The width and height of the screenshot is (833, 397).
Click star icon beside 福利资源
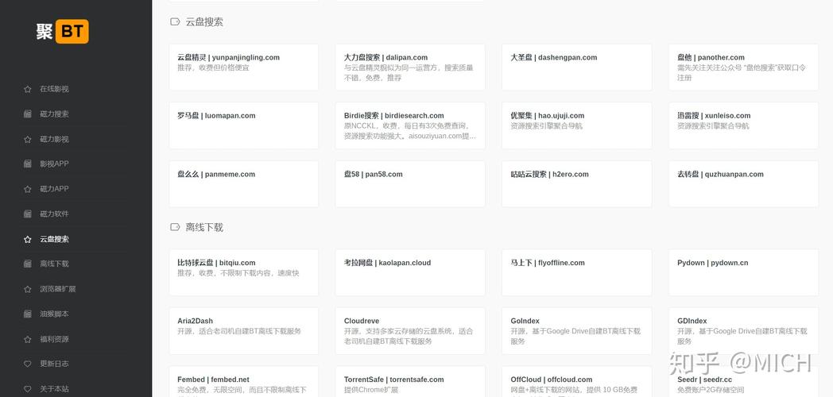click(x=28, y=339)
